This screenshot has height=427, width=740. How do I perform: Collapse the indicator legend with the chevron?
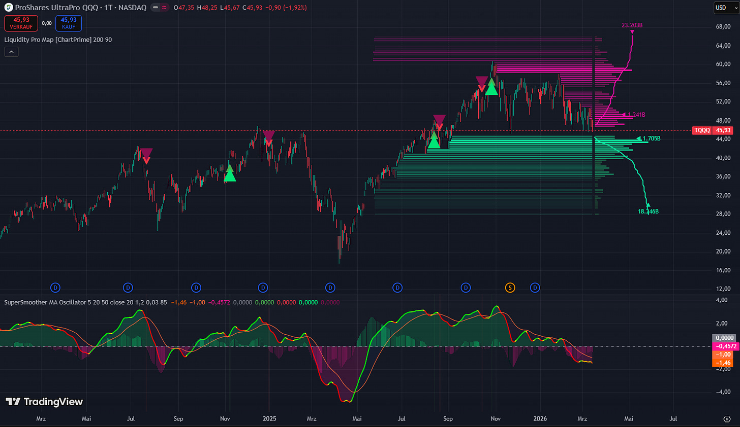tap(11, 51)
